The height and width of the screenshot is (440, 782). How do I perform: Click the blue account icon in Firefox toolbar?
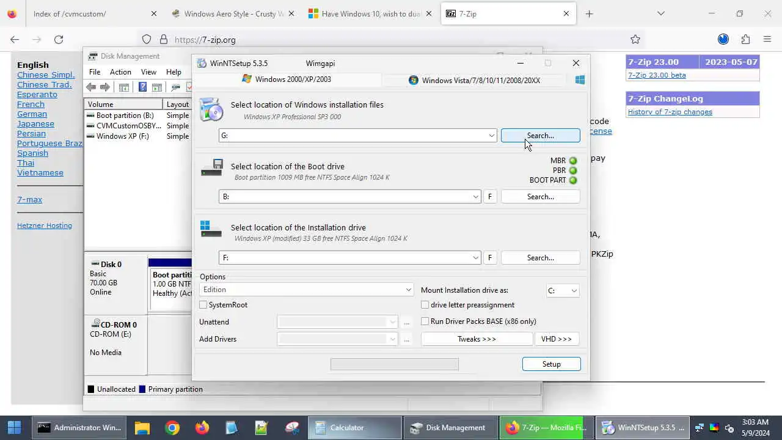pyautogui.click(x=723, y=40)
